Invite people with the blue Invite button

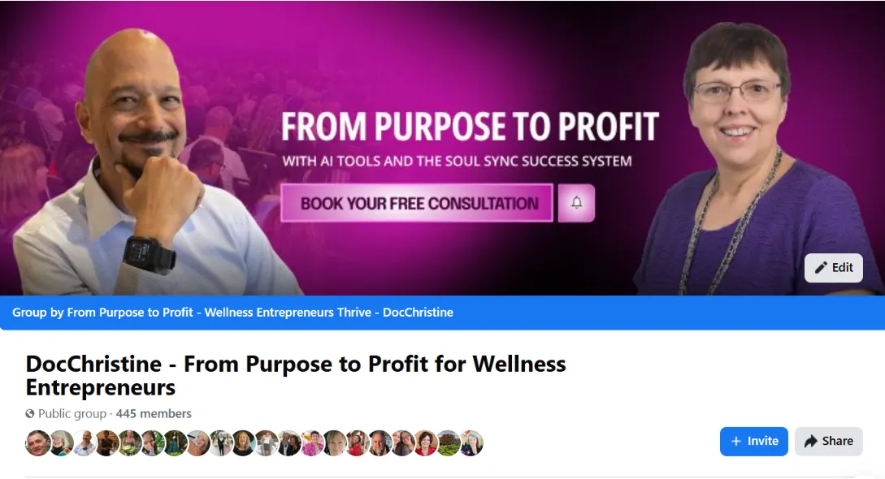(x=753, y=441)
